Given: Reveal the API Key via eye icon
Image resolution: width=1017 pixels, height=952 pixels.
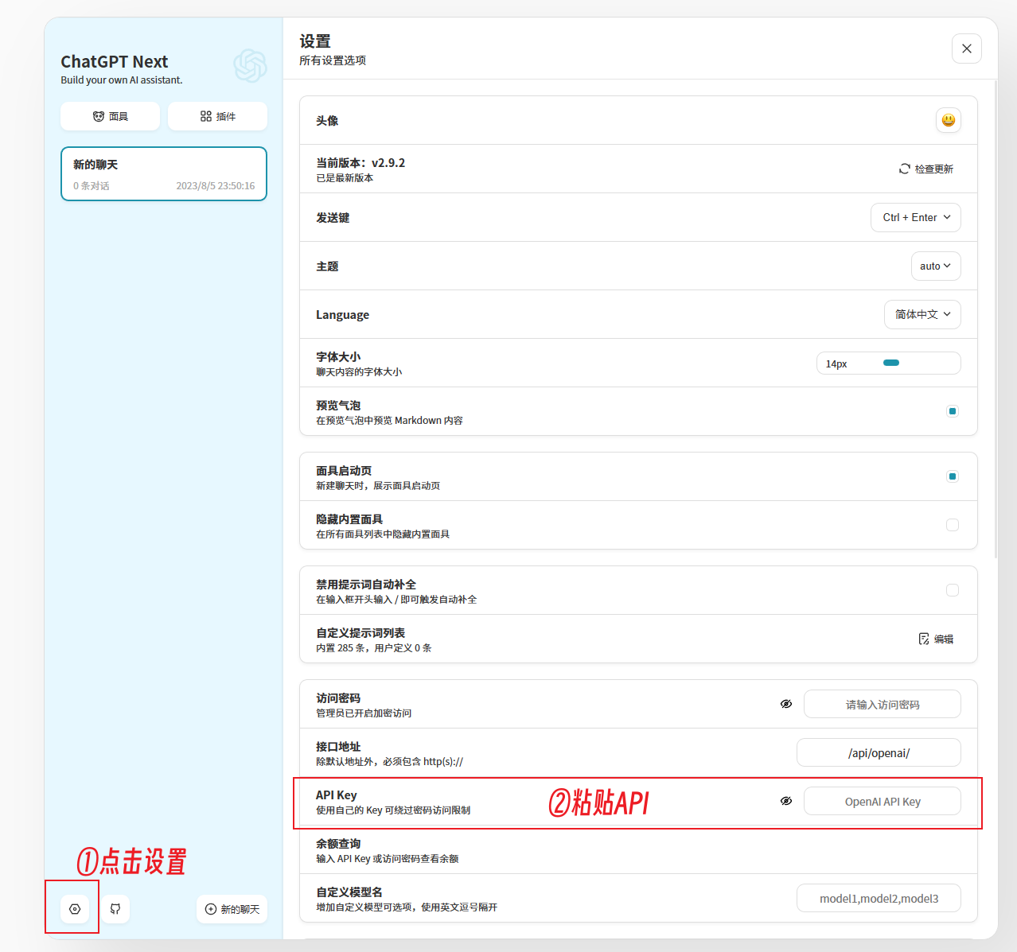Looking at the screenshot, I should (x=786, y=801).
